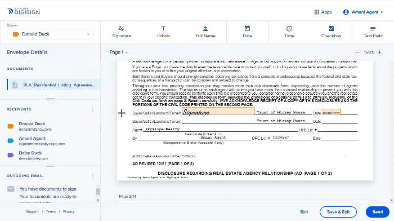
Task: Click the Page 2/14 label
Action: pos(128,196)
